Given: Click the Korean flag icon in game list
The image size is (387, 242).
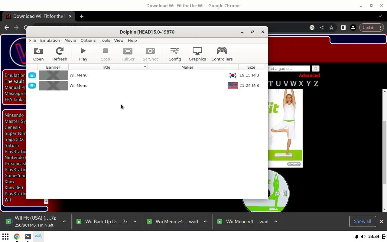Looking at the screenshot, I should click(233, 75).
